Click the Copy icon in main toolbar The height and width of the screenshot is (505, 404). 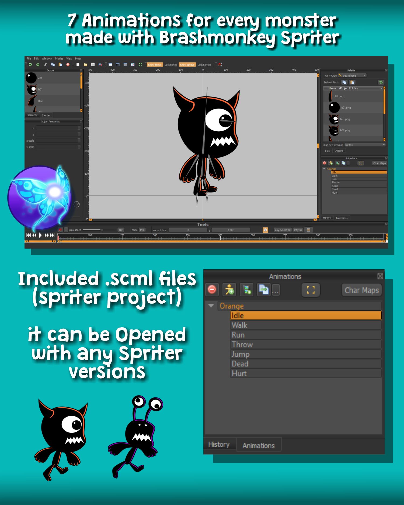[x=53, y=64]
